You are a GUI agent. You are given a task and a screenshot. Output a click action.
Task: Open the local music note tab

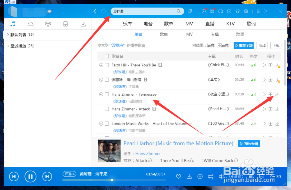[13, 24]
